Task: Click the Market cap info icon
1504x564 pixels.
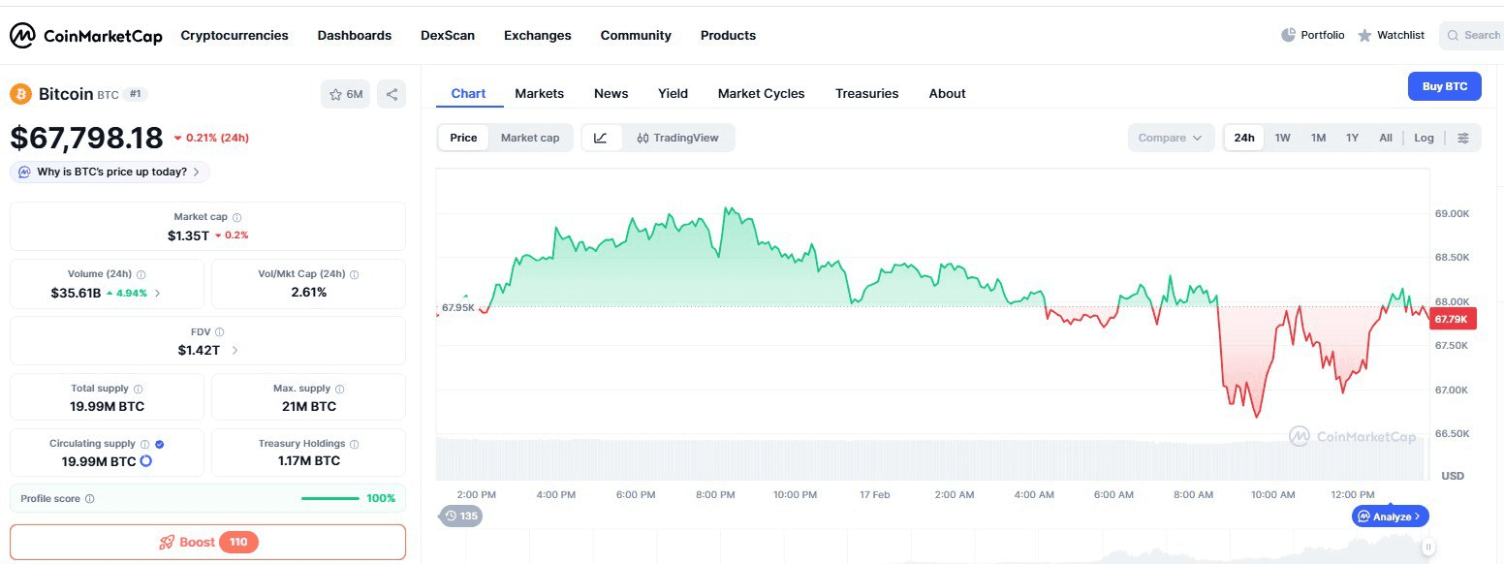Action: 237,218
